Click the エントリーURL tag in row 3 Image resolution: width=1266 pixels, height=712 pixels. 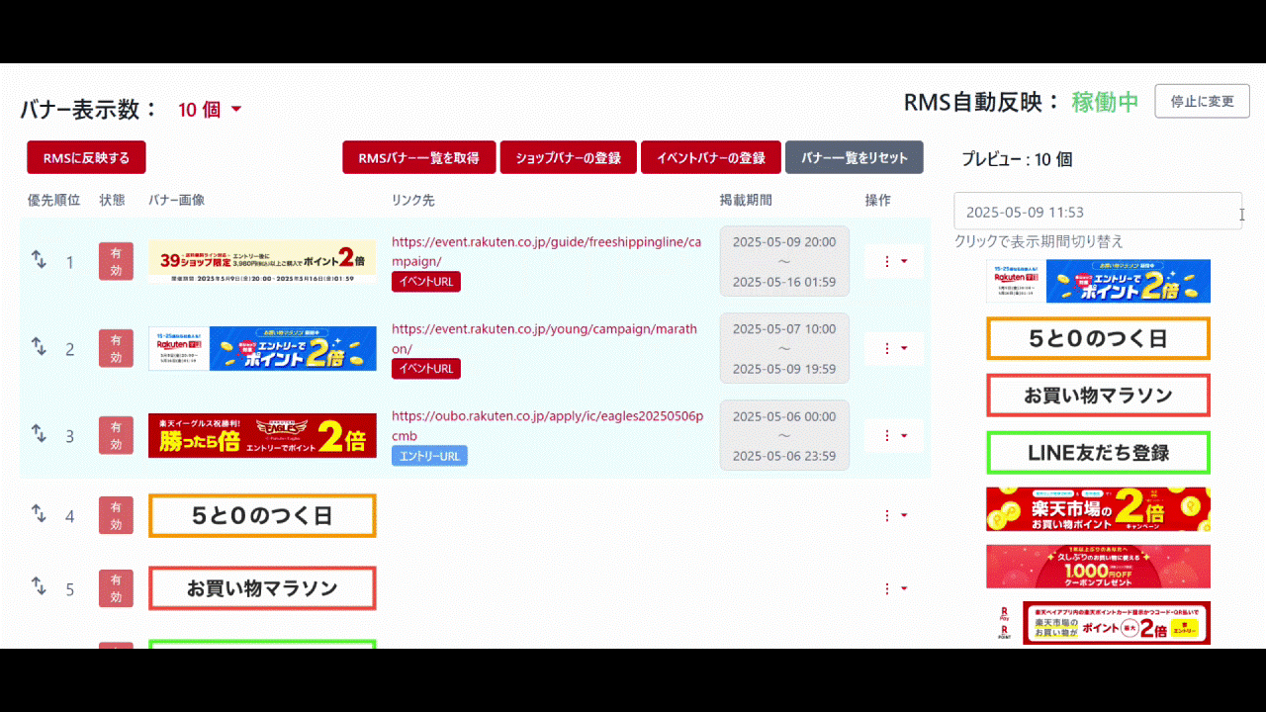[x=429, y=456]
